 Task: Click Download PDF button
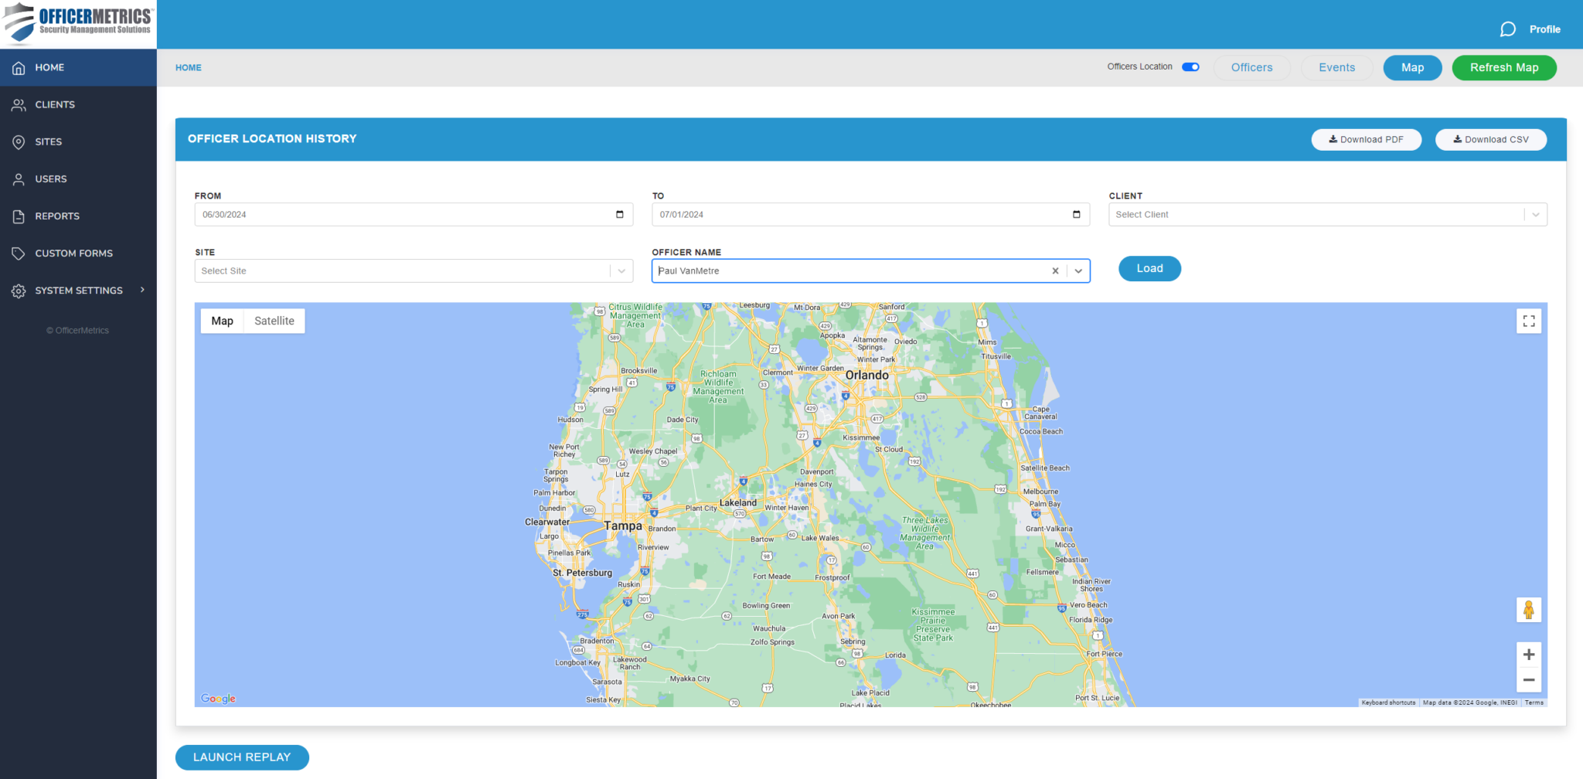tap(1366, 140)
